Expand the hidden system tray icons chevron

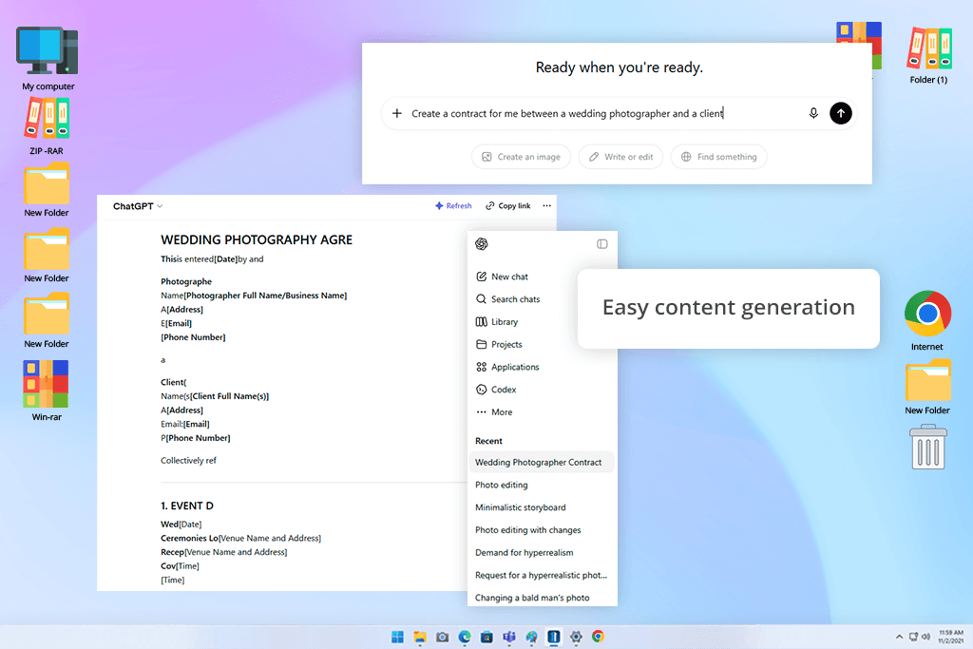[899, 638]
